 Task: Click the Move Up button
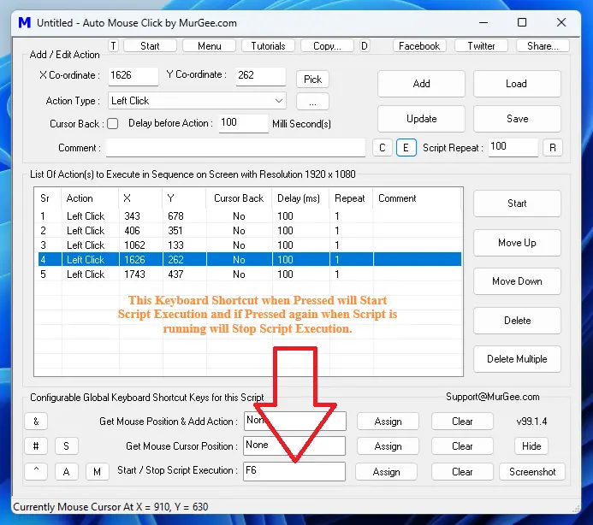(x=517, y=243)
